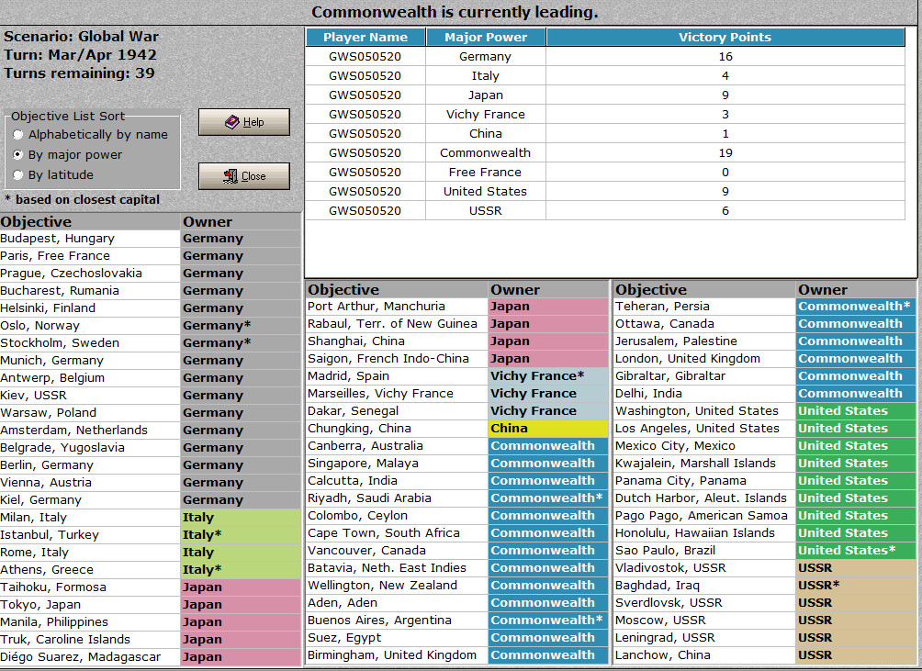922x671 pixels.
Task: Click Commonwealth owner for Ottawa, Canada
Action: pyautogui.click(x=856, y=324)
